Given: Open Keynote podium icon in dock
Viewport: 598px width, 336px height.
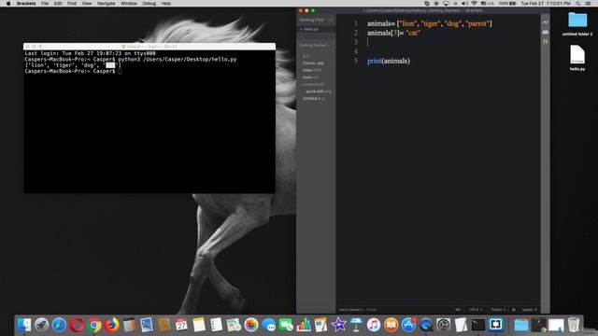Looking at the screenshot, I should pos(356,325).
